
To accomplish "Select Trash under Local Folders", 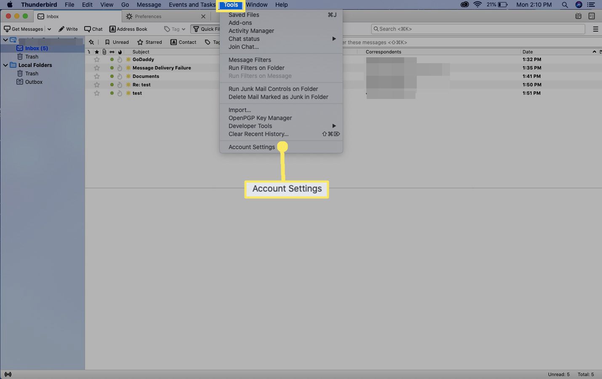I will pos(32,74).
